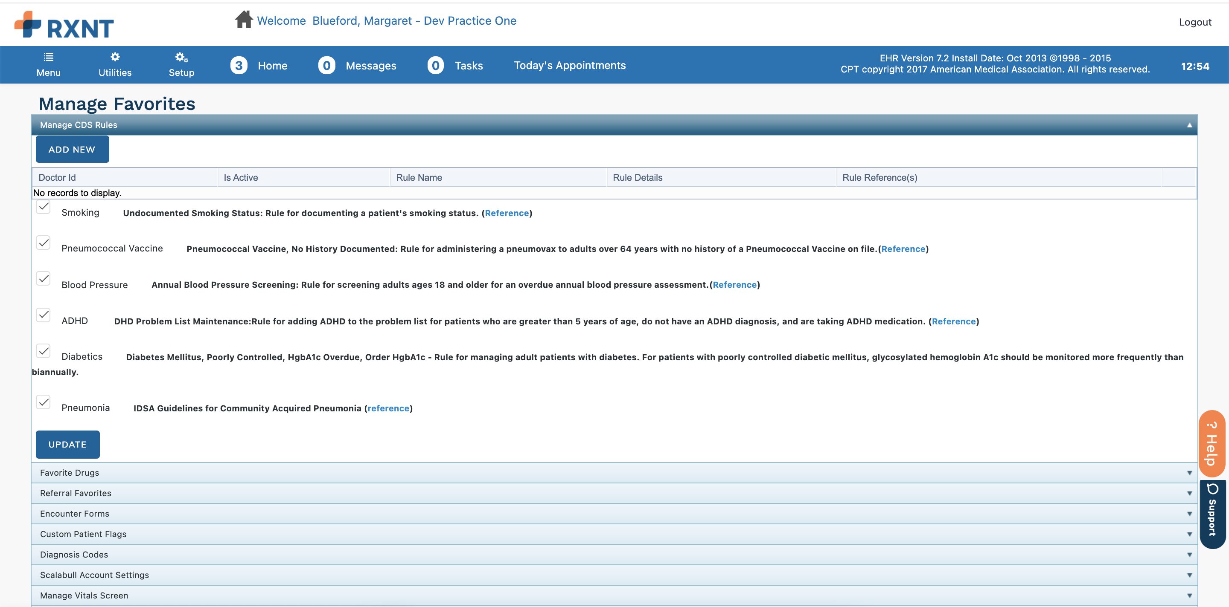
Task: Open the Blood Pressure Reference link
Action: (x=735, y=284)
